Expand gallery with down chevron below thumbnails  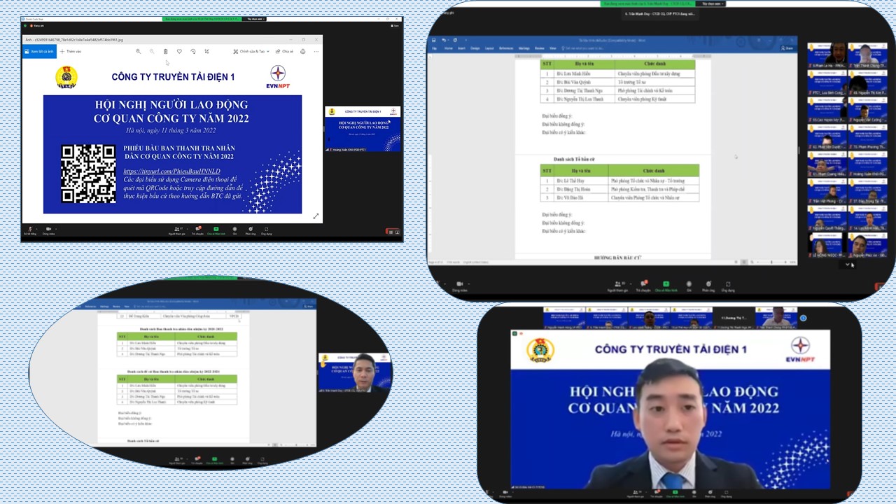tap(847, 265)
